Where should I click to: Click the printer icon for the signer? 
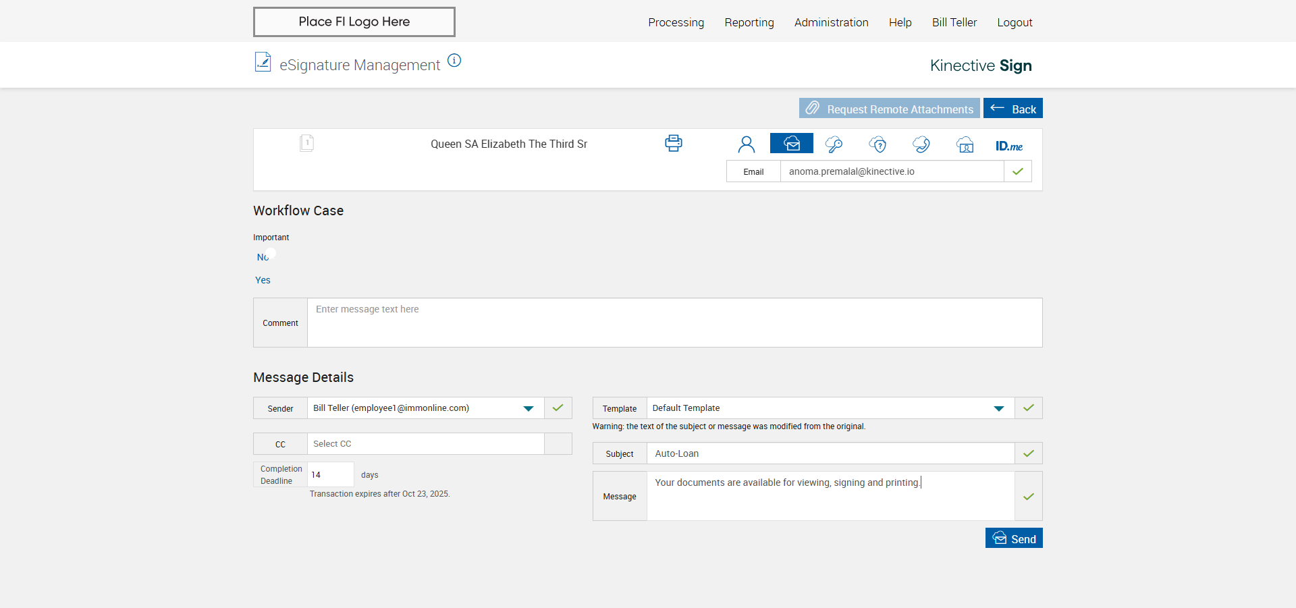pos(673,143)
